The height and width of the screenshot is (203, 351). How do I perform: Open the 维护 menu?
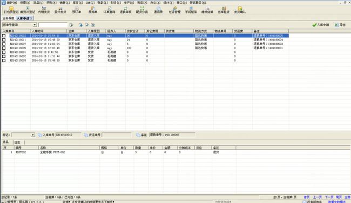pyautogui.click(x=12, y=3)
